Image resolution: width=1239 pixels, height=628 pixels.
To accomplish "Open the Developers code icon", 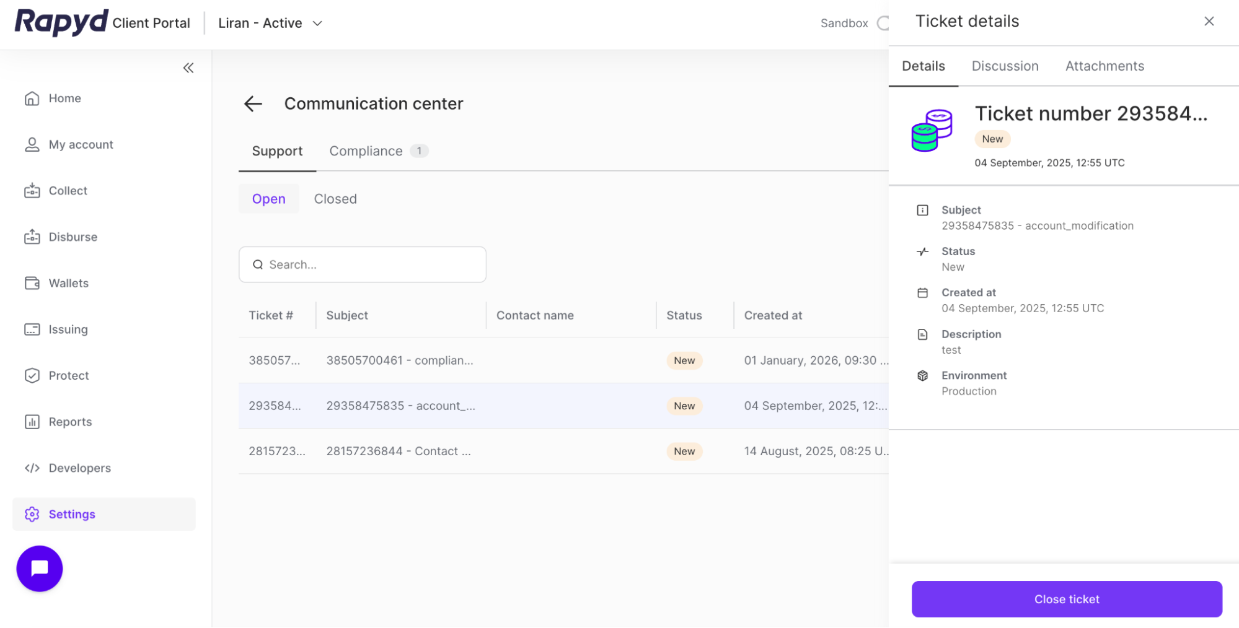I will click(32, 468).
